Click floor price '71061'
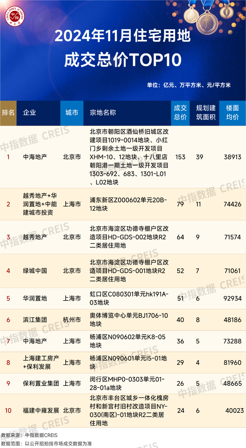The height and width of the screenshot is (448, 246). coord(232,271)
